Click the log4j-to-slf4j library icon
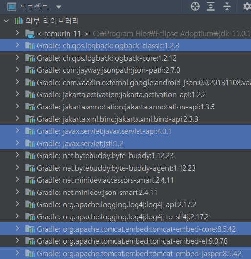The image size is (251, 259). tap(30, 216)
